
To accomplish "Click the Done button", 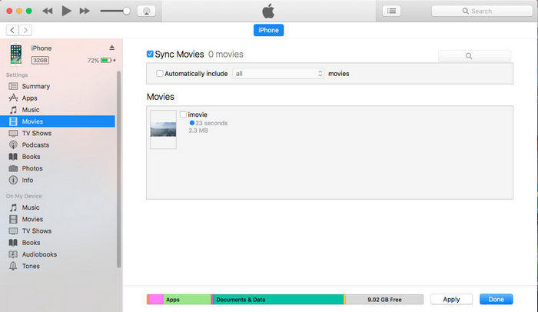I will click(x=496, y=299).
